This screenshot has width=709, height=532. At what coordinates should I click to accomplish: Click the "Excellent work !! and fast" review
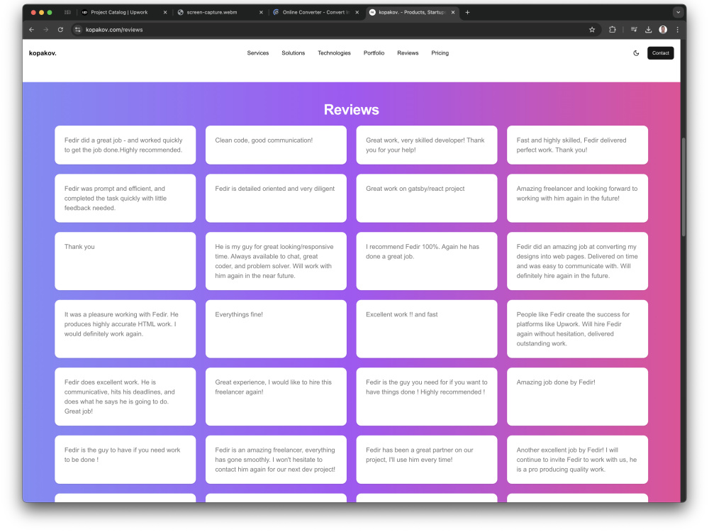[x=427, y=329]
